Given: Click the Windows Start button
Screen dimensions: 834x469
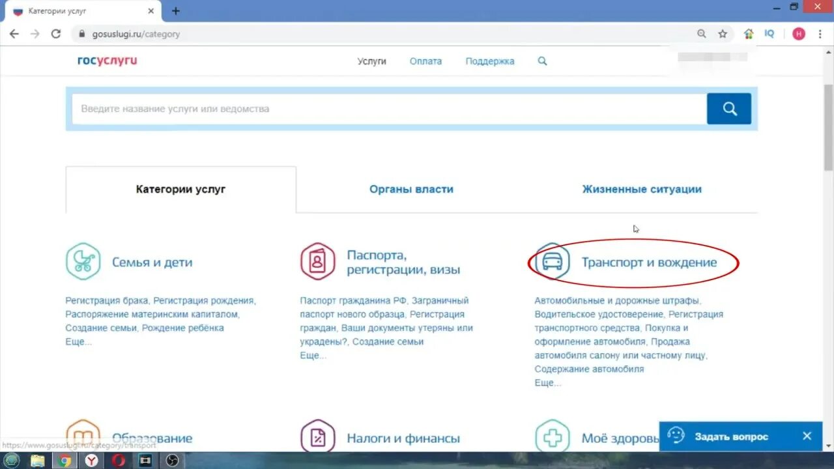Looking at the screenshot, I should [x=12, y=461].
